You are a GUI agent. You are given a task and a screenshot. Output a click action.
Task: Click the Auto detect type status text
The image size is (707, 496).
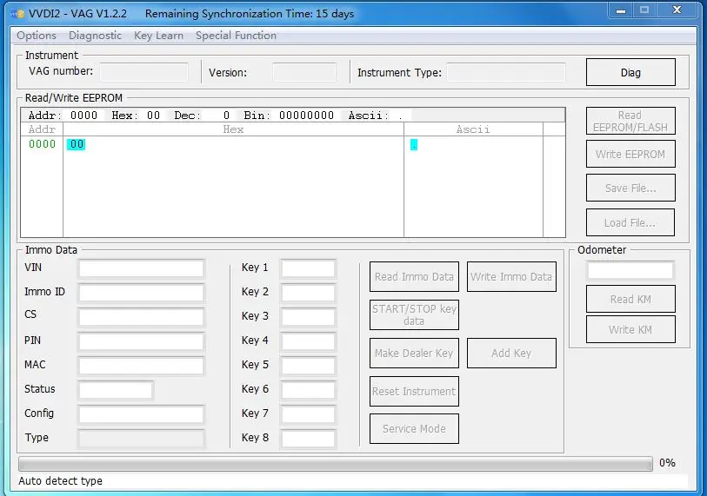click(60, 481)
